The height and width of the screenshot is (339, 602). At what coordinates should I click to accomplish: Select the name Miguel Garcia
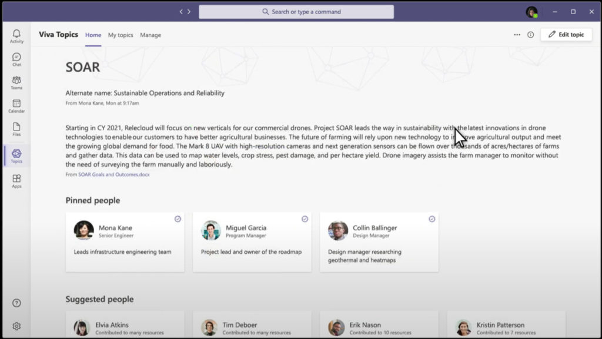click(x=246, y=228)
